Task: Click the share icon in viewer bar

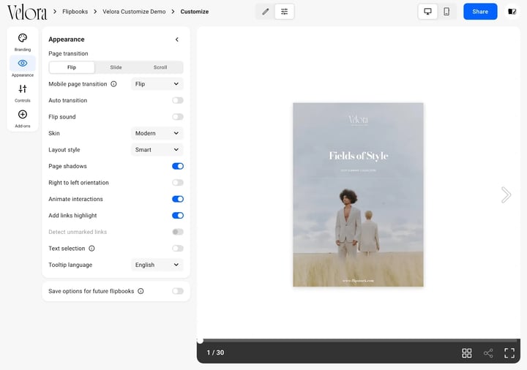Action: 488,353
